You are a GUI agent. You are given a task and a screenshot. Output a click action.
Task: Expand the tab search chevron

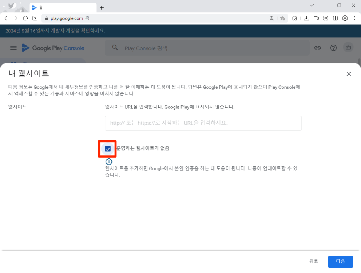[x=312, y=5]
